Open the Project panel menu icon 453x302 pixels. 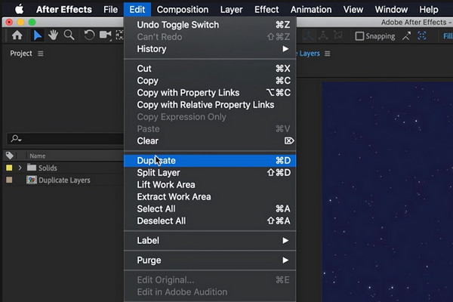point(41,54)
